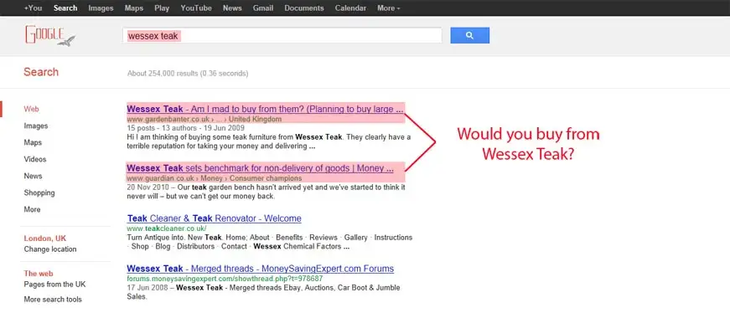Click the blue magnifier search button
The image size is (730, 313).
point(469,35)
